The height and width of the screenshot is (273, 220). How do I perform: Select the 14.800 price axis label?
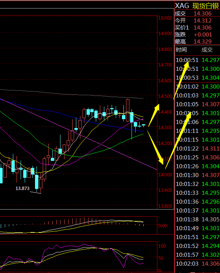(x=165, y=49)
